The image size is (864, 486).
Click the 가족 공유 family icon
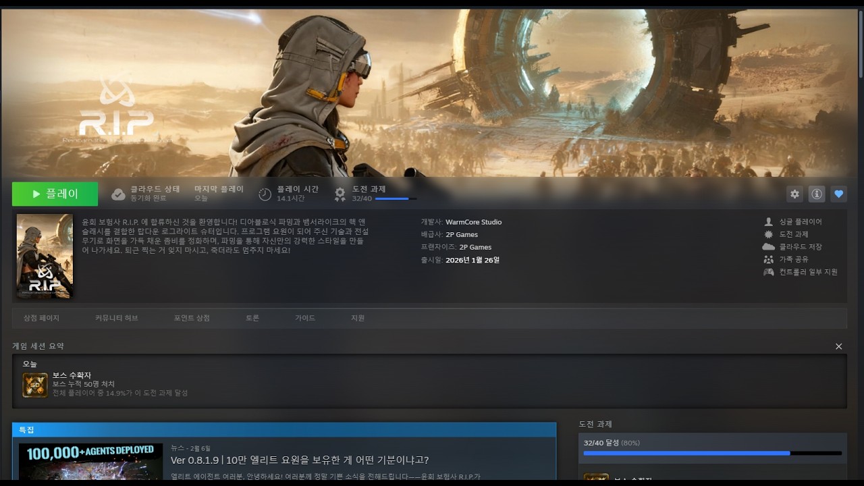click(768, 259)
